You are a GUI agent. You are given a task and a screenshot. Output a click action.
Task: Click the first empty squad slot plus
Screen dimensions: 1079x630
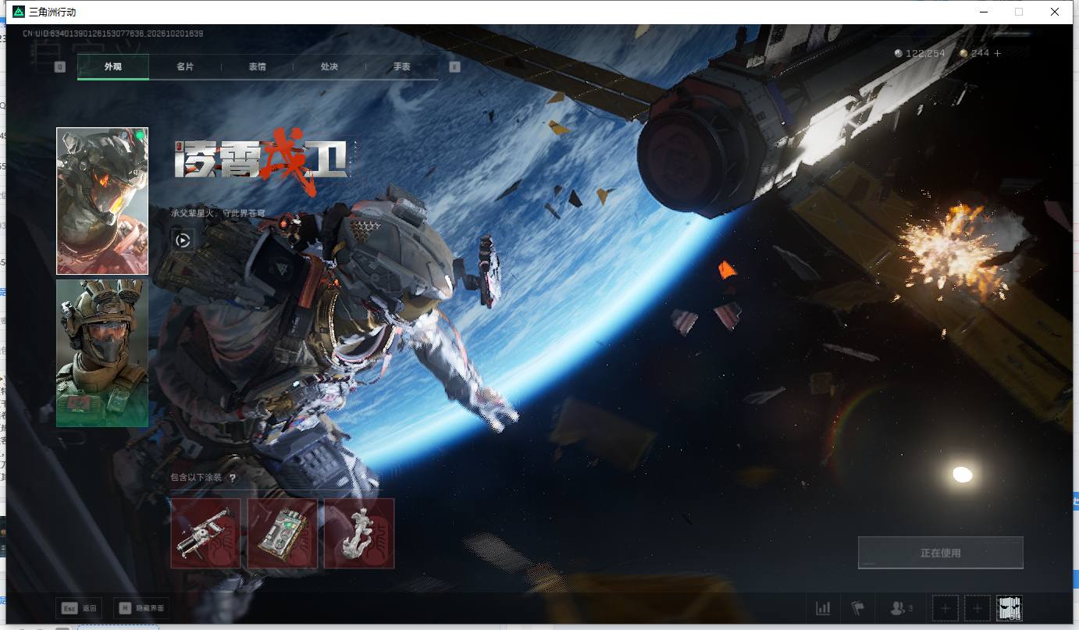pyautogui.click(x=945, y=608)
